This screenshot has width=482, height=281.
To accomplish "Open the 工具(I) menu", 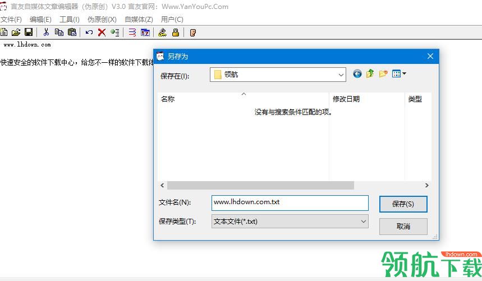I will [70, 19].
